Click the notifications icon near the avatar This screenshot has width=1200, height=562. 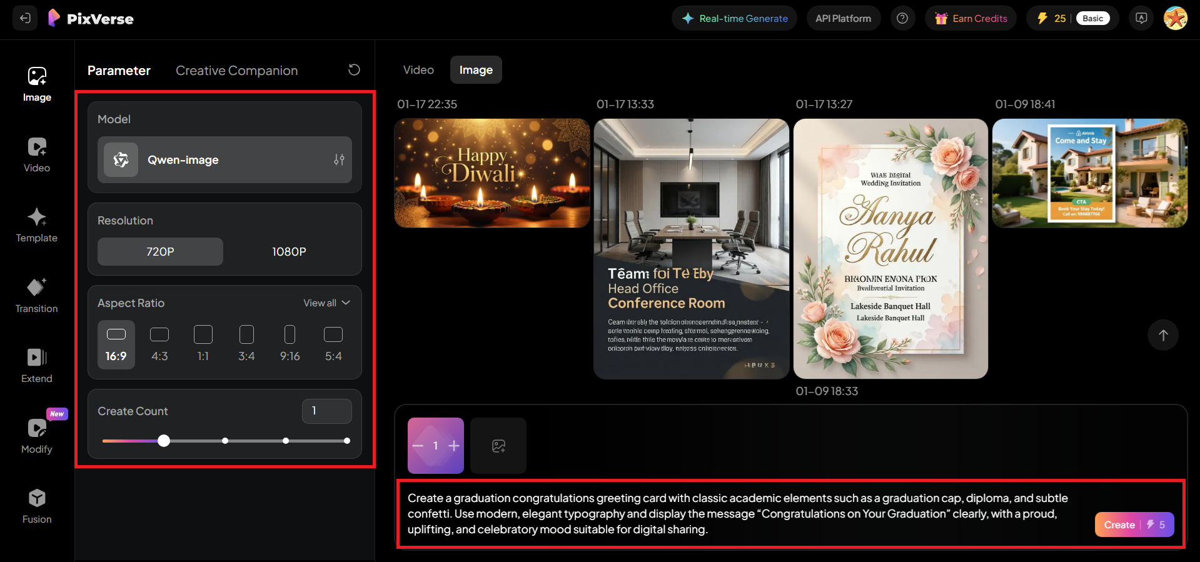coord(1141,18)
